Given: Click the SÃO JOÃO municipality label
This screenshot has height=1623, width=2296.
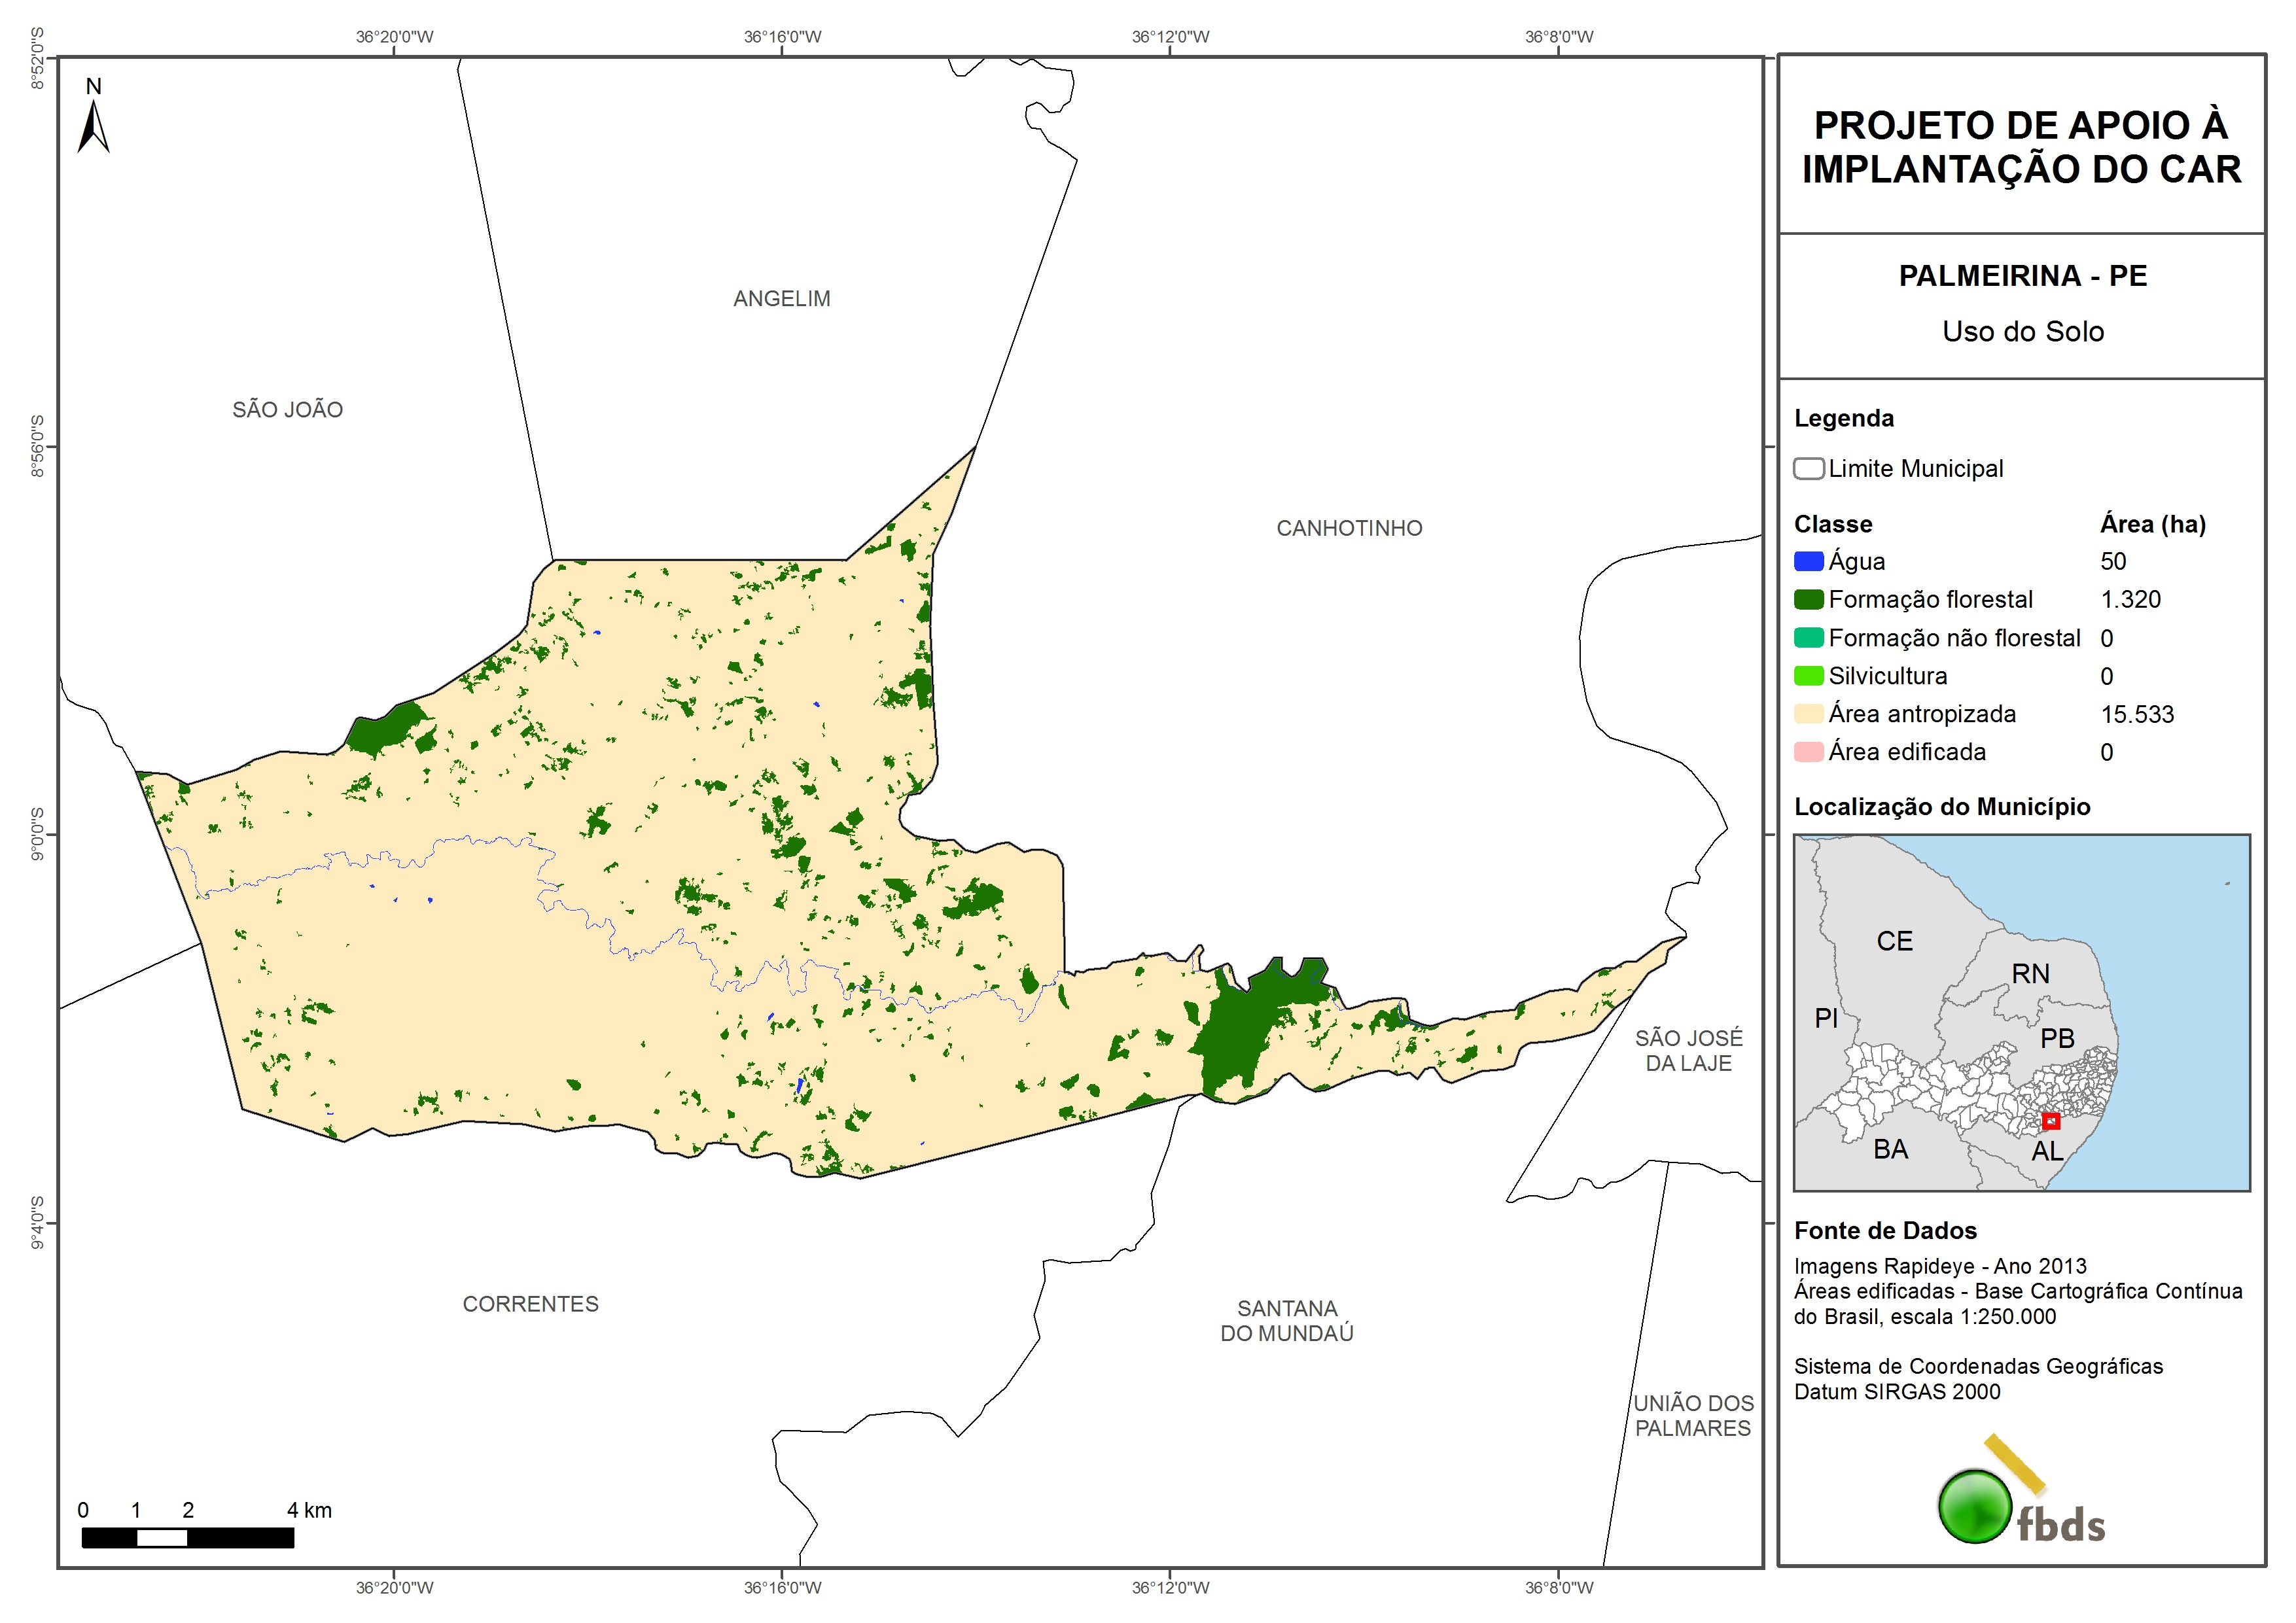Looking at the screenshot, I should coord(287,410).
